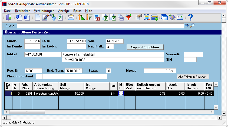The image size is (228, 127).
Task: Click the refresh document icon
Action: point(60,18)
